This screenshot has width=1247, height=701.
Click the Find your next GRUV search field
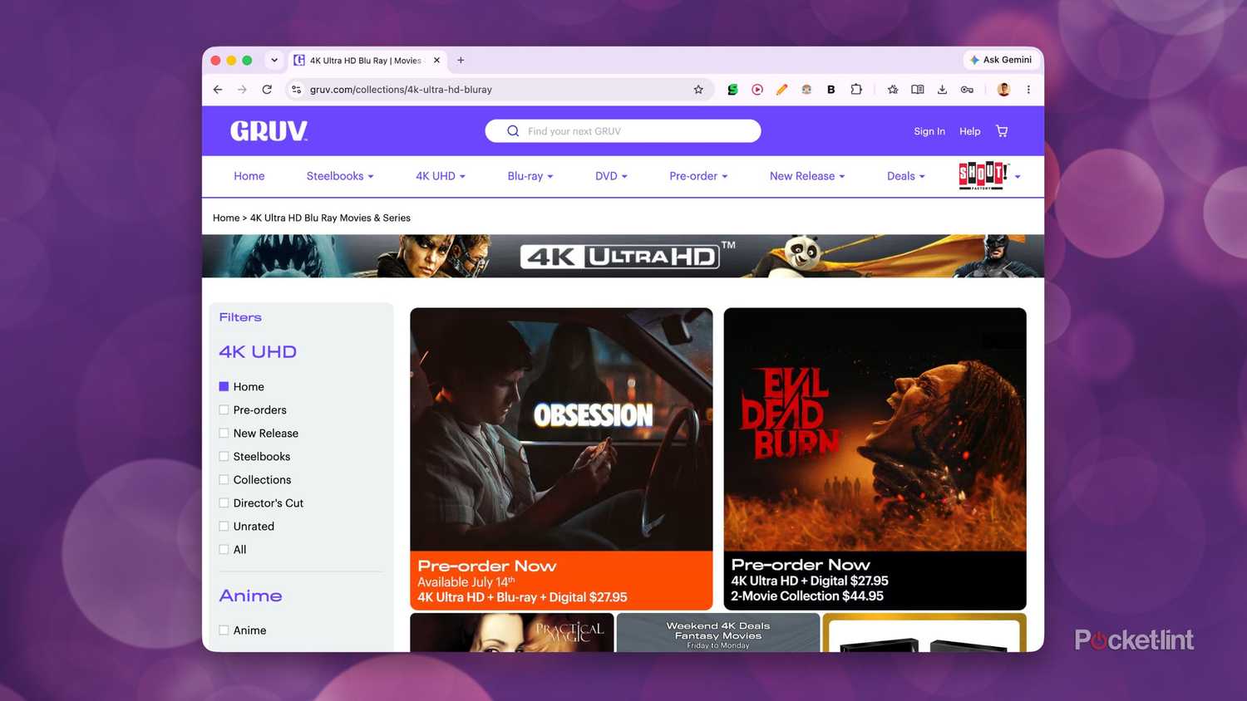click(x=623, y=131)
